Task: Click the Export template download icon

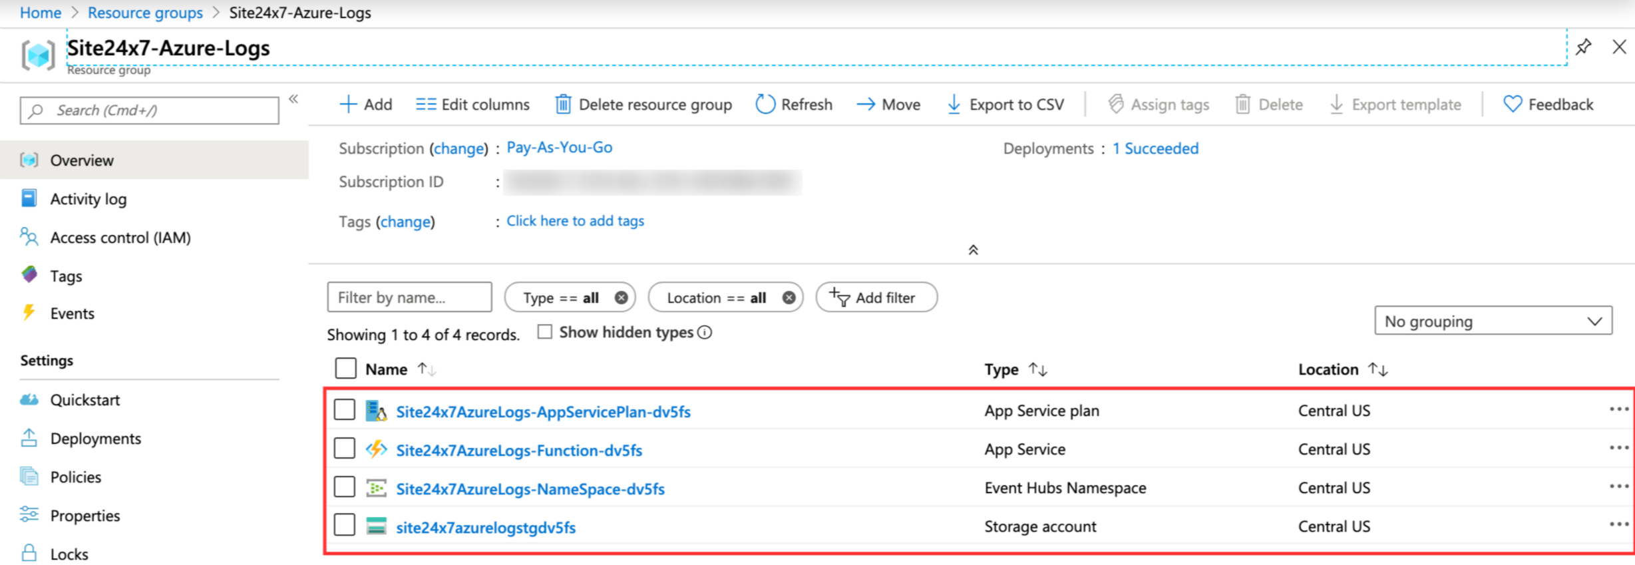Action: 1336,104
